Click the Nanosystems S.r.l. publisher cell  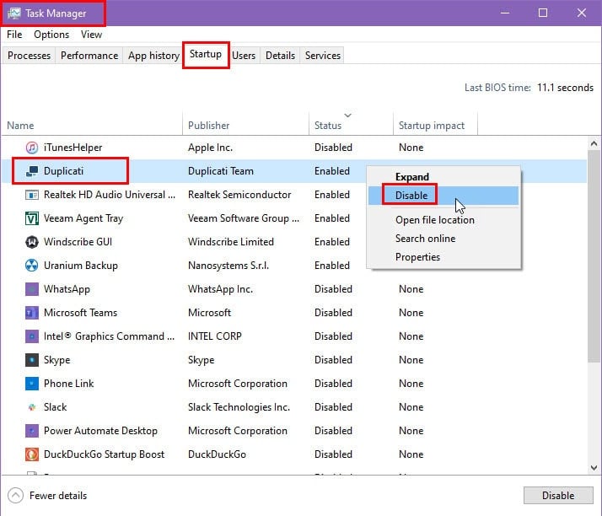click(x=228, y=266)
